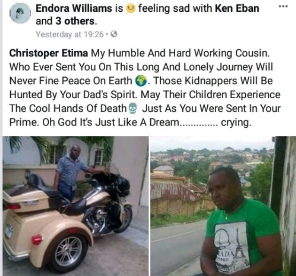
Task: Show the 3 others tagged list
Action: click(75, 21)
